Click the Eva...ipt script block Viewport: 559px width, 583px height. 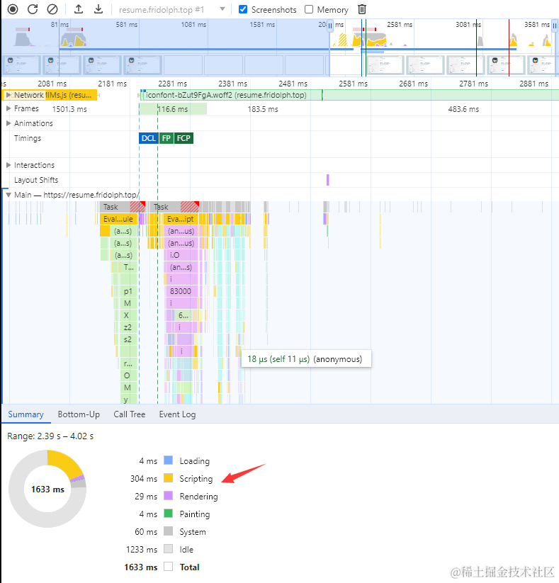(x=181, y=219)
